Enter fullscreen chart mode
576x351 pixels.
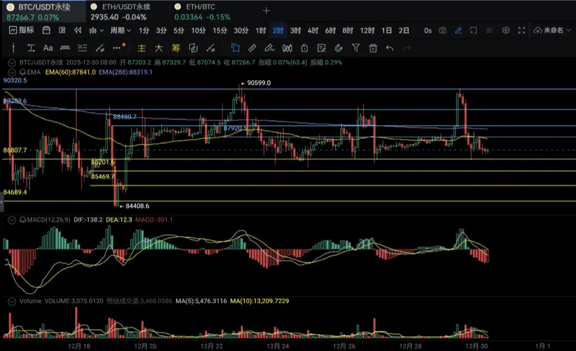pos(522,30)
